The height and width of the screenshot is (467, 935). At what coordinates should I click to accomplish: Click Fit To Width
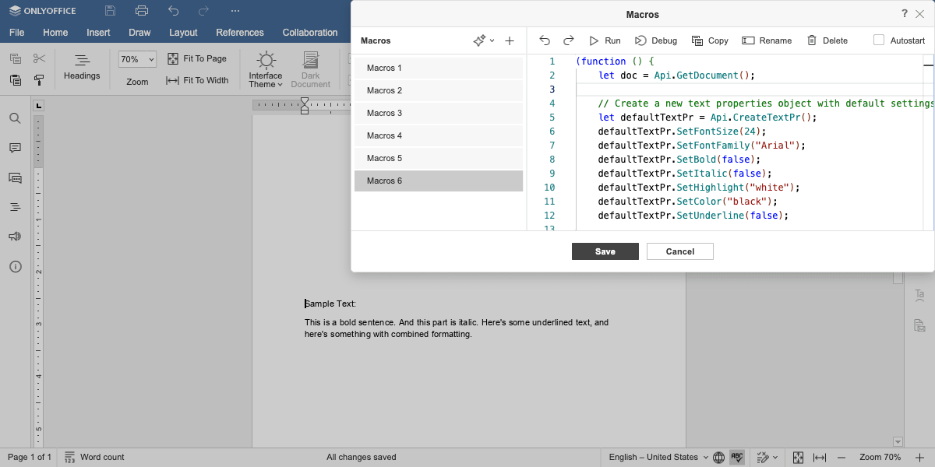[197, 80]
